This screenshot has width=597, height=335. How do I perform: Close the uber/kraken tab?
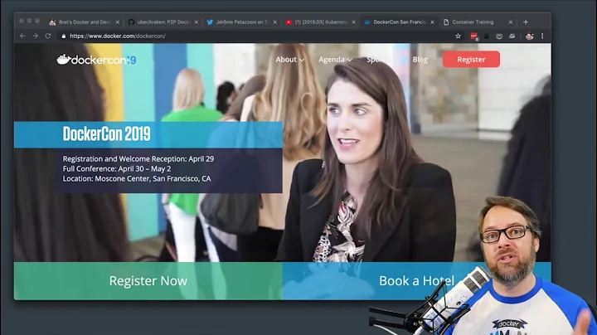[197, 22]
